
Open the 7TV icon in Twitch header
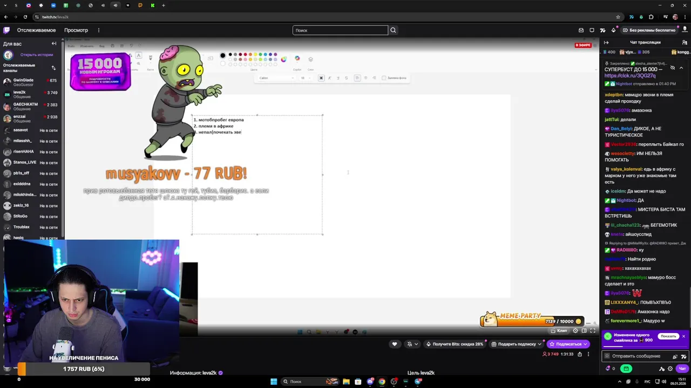602,30
